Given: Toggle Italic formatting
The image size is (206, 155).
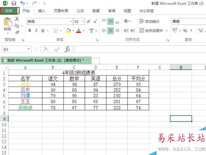Looking at the screenshot, I should click(x=36, y=31).
